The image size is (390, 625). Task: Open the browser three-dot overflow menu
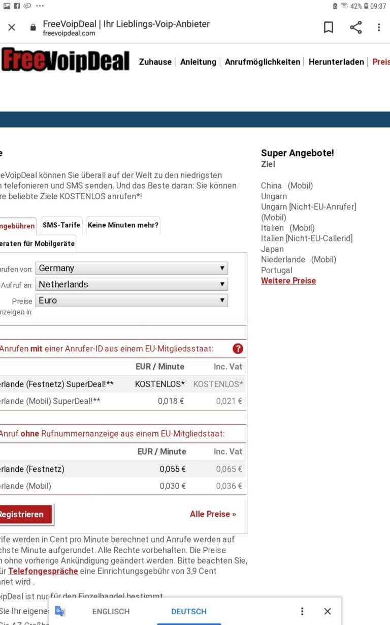click(379, 27)
